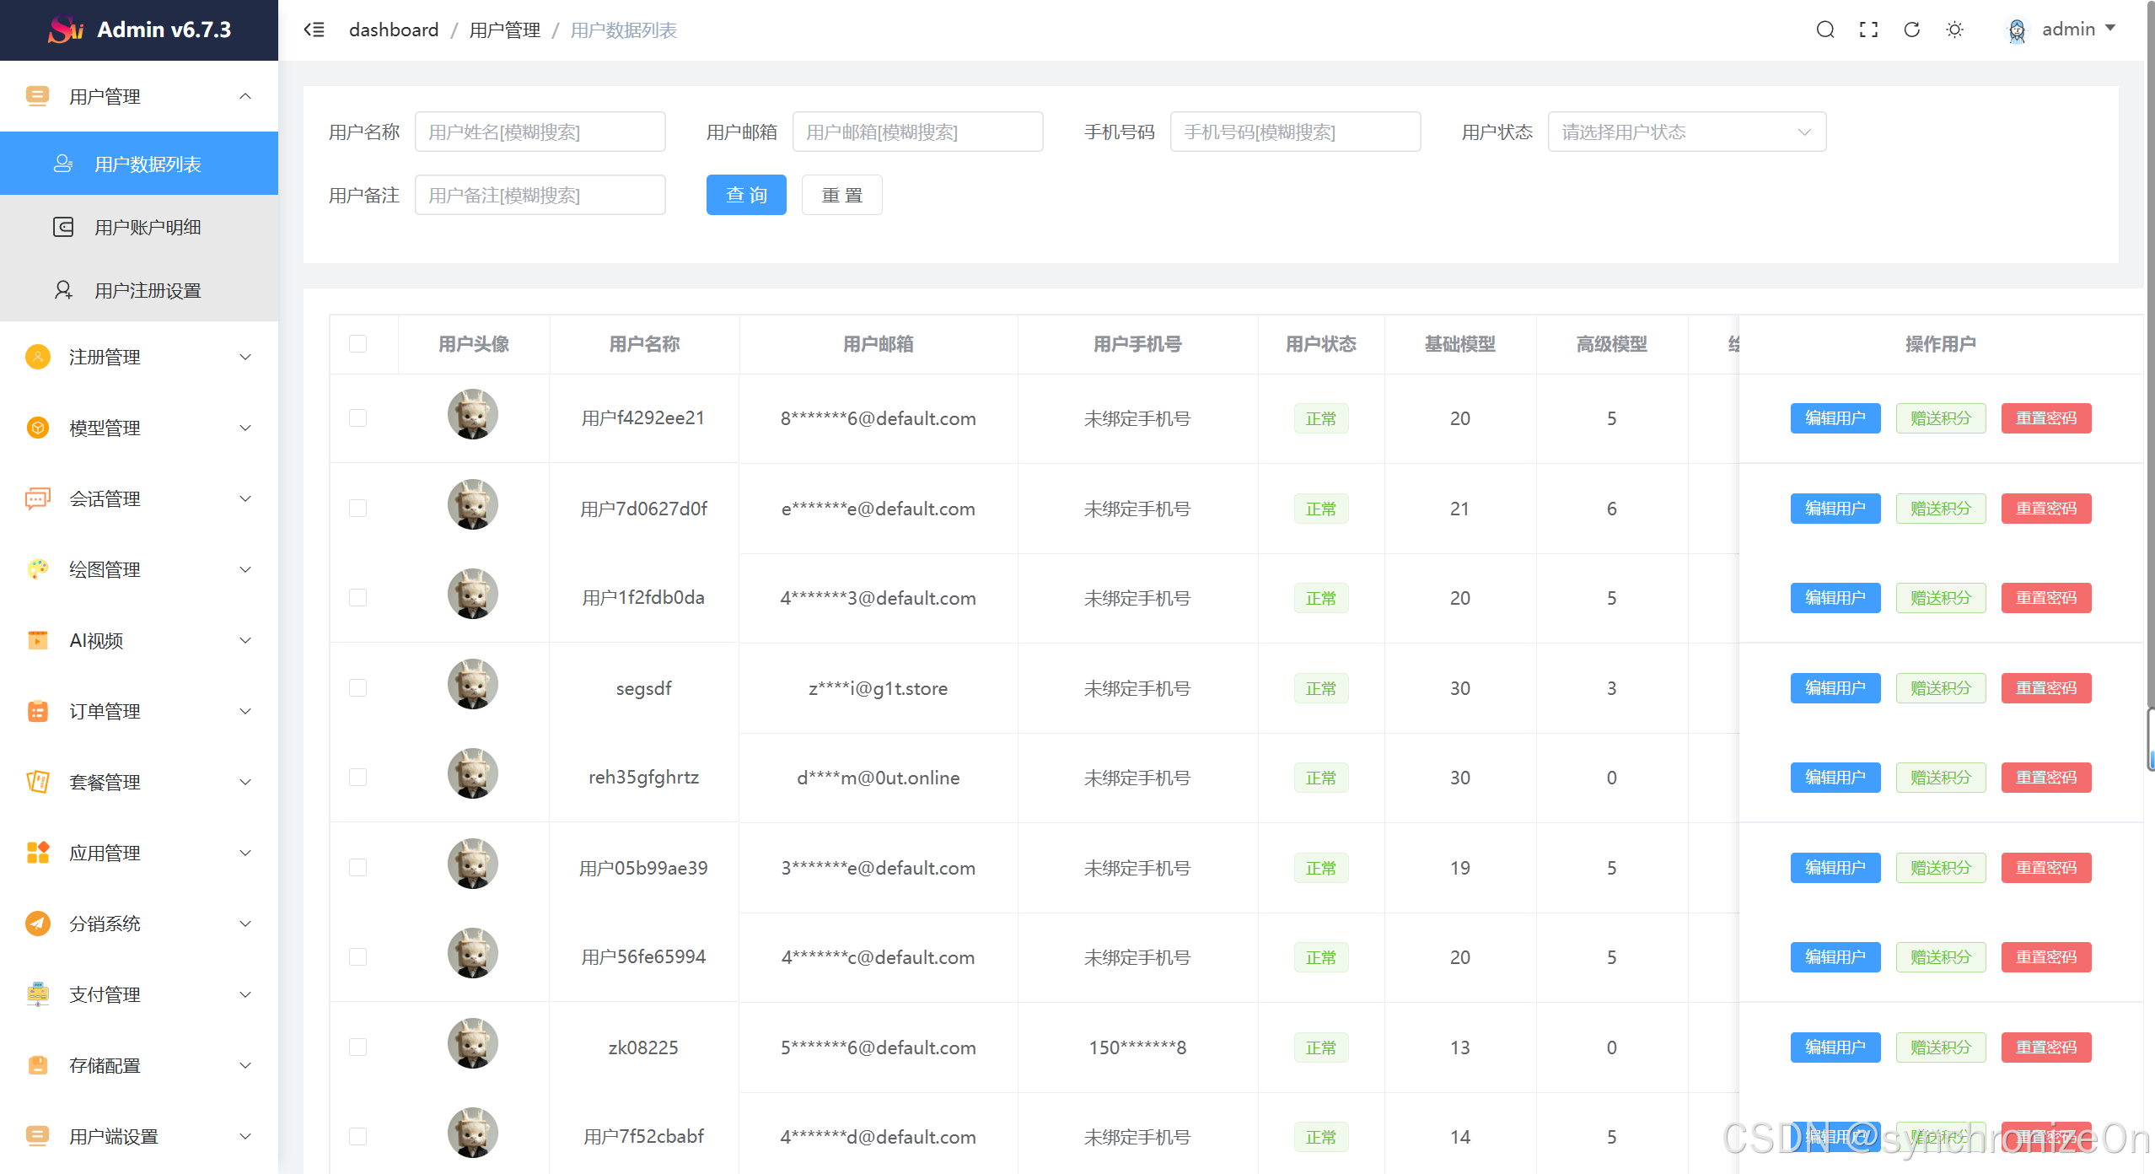2155x1174 pixels.
Task: Toggle fullscreen mode icon
Action: (1868, 30)
